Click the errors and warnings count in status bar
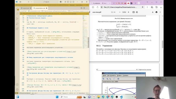The height and width of the screenshot is (99, 176). tap(35, 93)
